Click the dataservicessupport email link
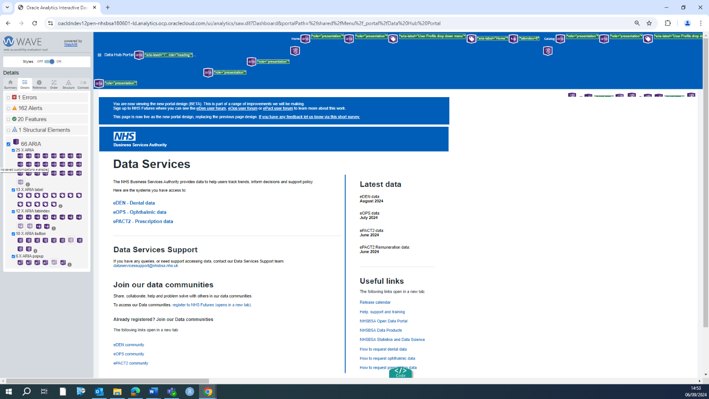 (x=146, y=266)
